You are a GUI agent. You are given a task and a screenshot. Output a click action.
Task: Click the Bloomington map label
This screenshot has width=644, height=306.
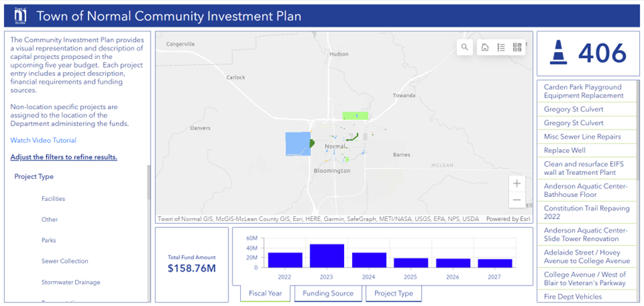(x=332, y=170)
